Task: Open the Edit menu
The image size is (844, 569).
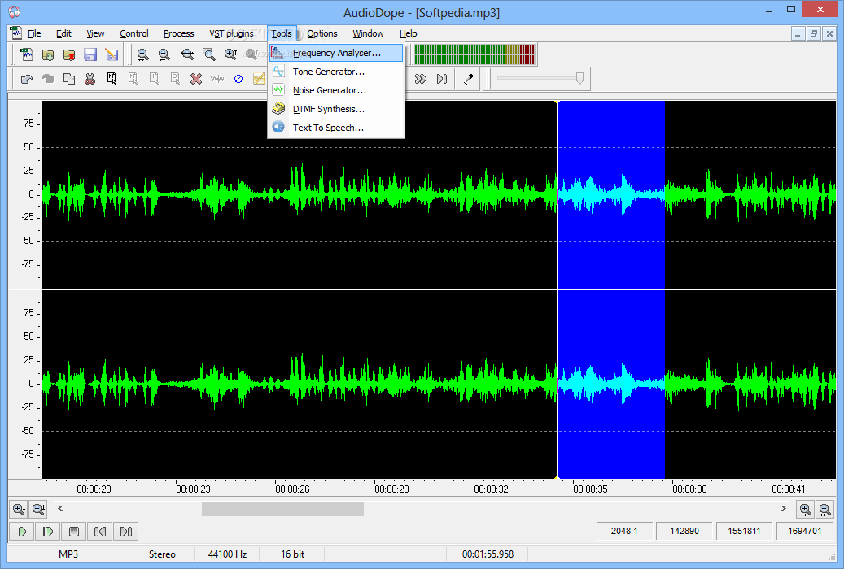Action: [63, 33]
